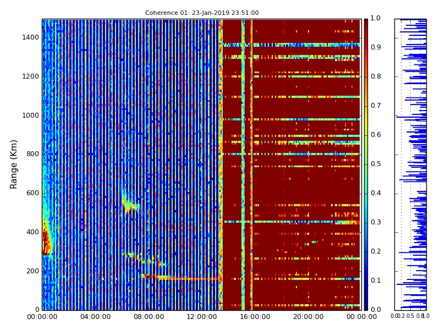This screenshot has width=440, height=330.
Task: Click the colorbar 0.9 value label
Action: pyautogui.click(x=376, y=47)
